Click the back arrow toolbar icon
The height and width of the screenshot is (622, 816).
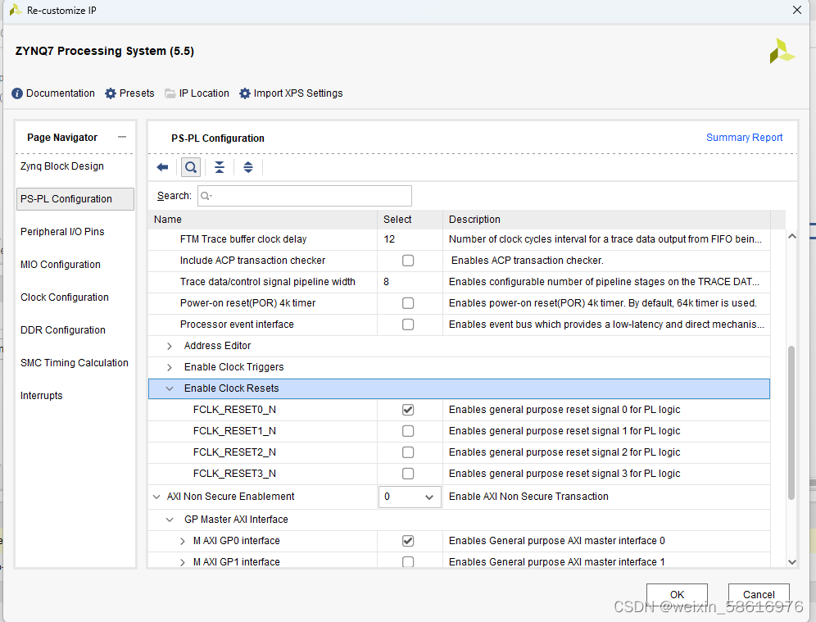point(162,167)
